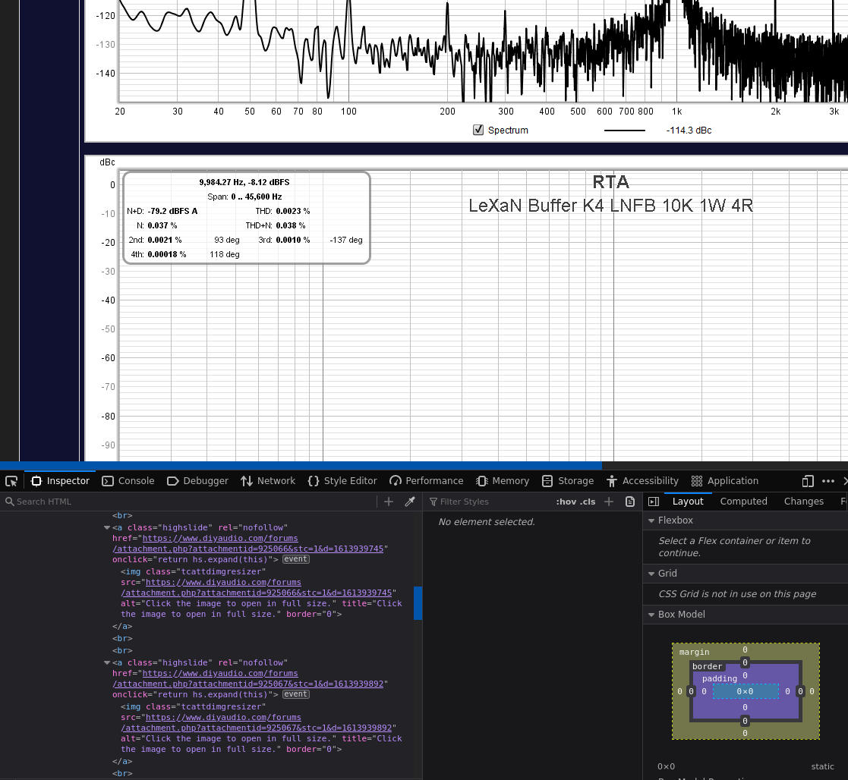Select the padding label in box model
Screen dimensions: 848x780
[x=719, y=679]
